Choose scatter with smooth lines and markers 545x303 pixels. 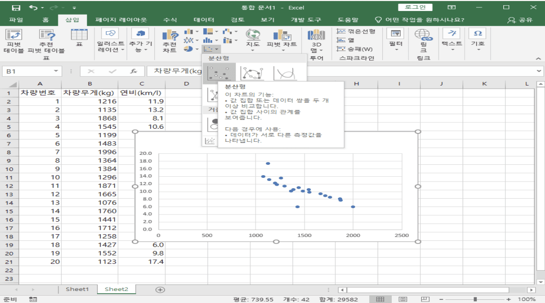tap(252, 74)
